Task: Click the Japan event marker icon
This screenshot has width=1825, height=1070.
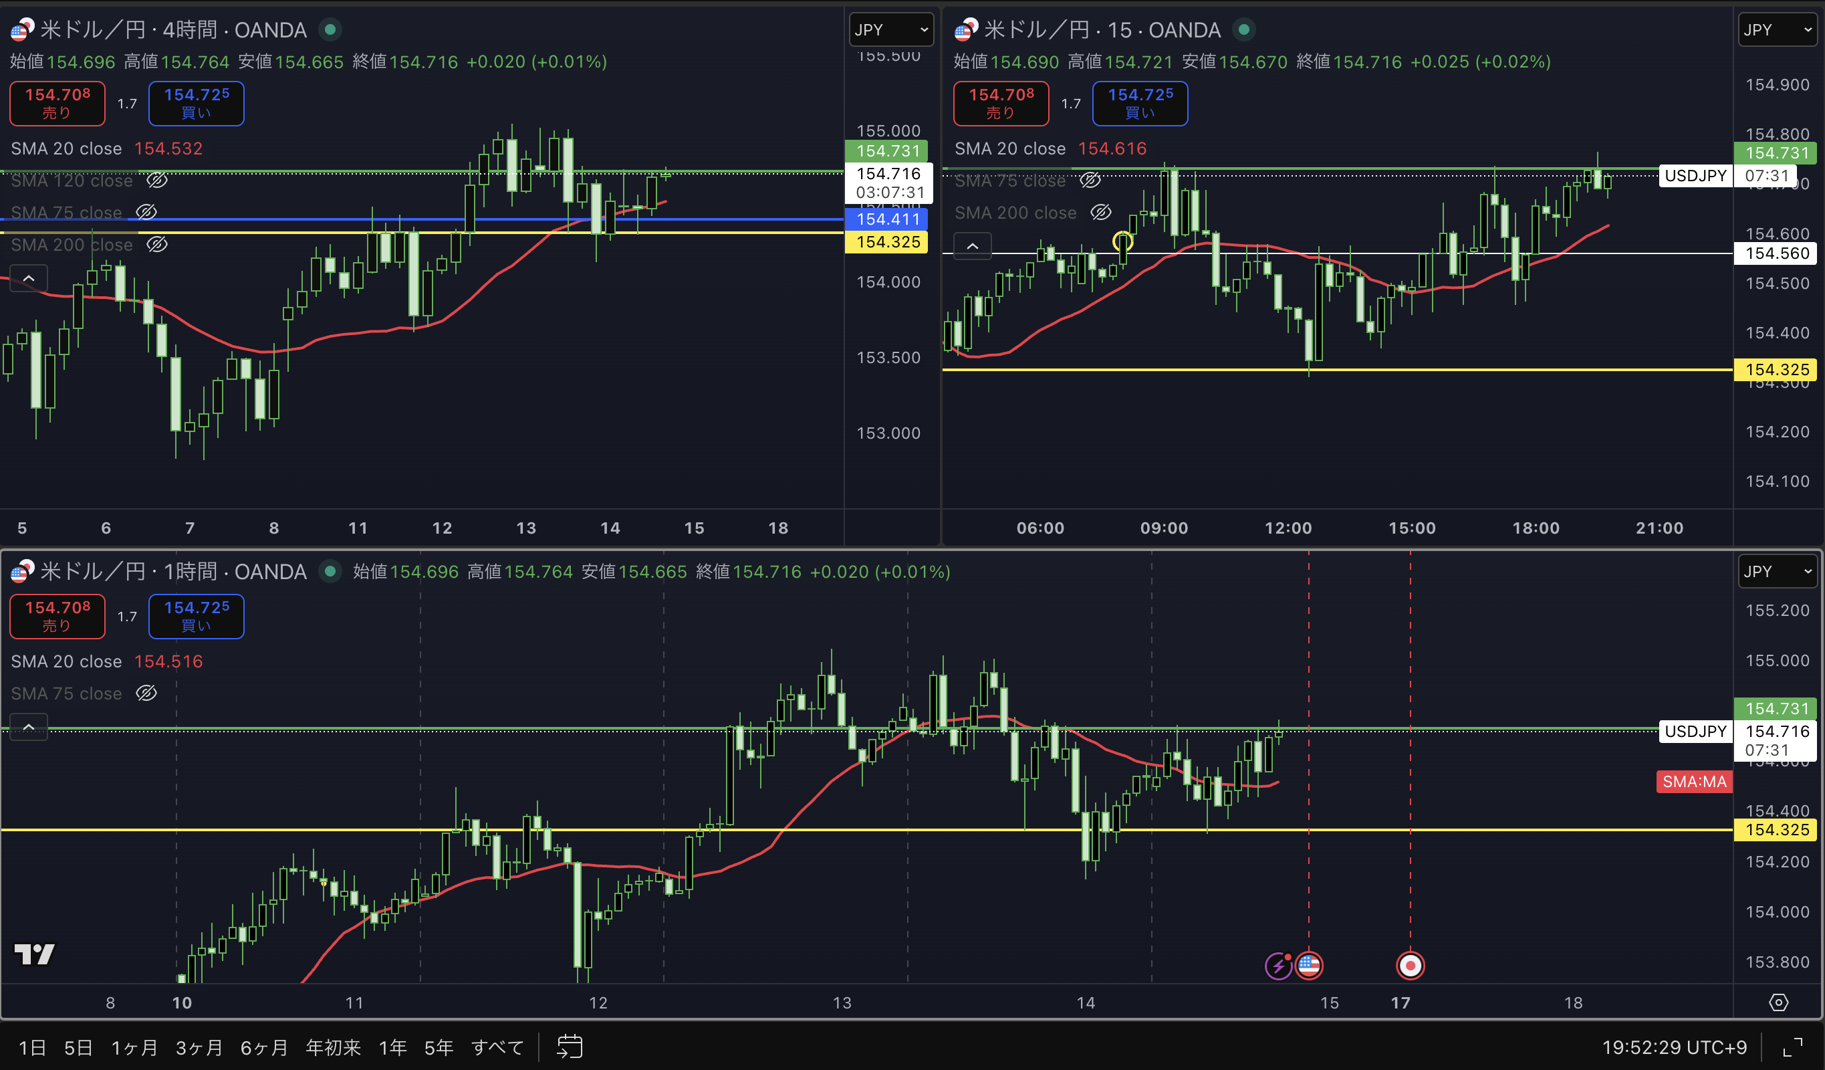Action: [x=1409, y=965]
